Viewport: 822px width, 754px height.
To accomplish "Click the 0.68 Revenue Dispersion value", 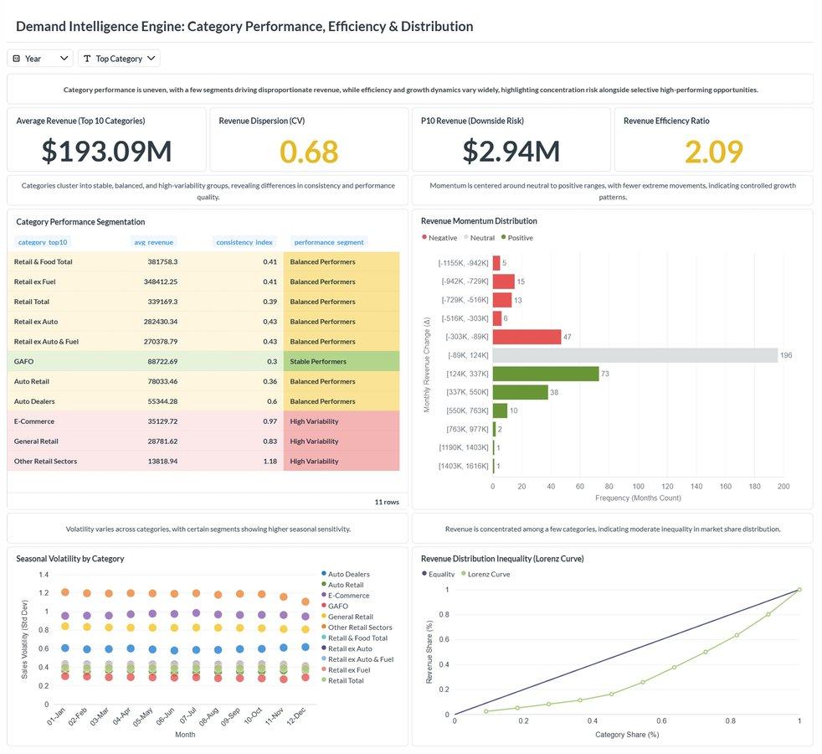I will pos(309,151).
